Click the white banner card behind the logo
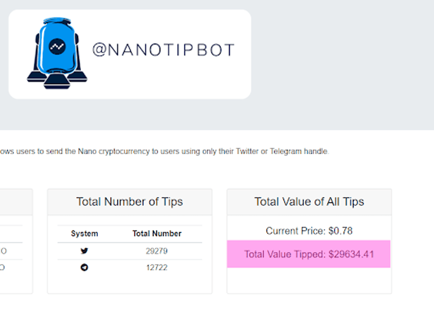Image resolution: width=434 pixels, height=326 pixels. coord(130,54)
